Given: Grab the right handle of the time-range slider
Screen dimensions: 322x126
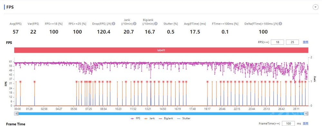Looking at the screenshot, I should (306, 113).
